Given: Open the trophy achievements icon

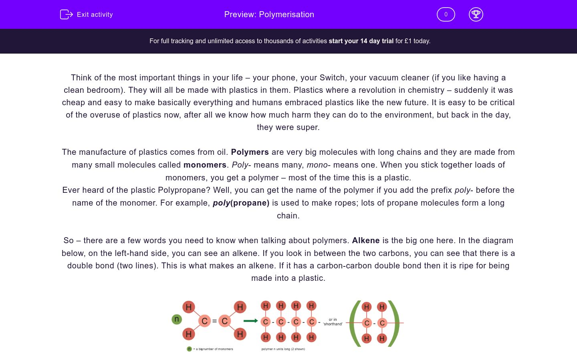Looking at the screenshot, I should [476, 14].
